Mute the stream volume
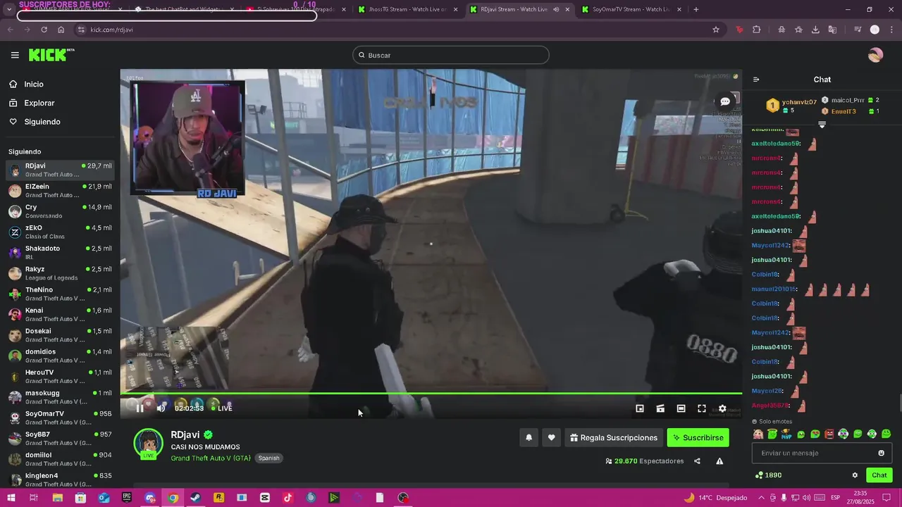Screen dimensions: 902x507 tap(161, 408)
